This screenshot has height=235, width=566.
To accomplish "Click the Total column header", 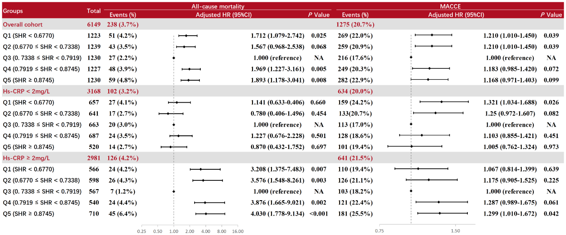I will click(x=93, y=11).
